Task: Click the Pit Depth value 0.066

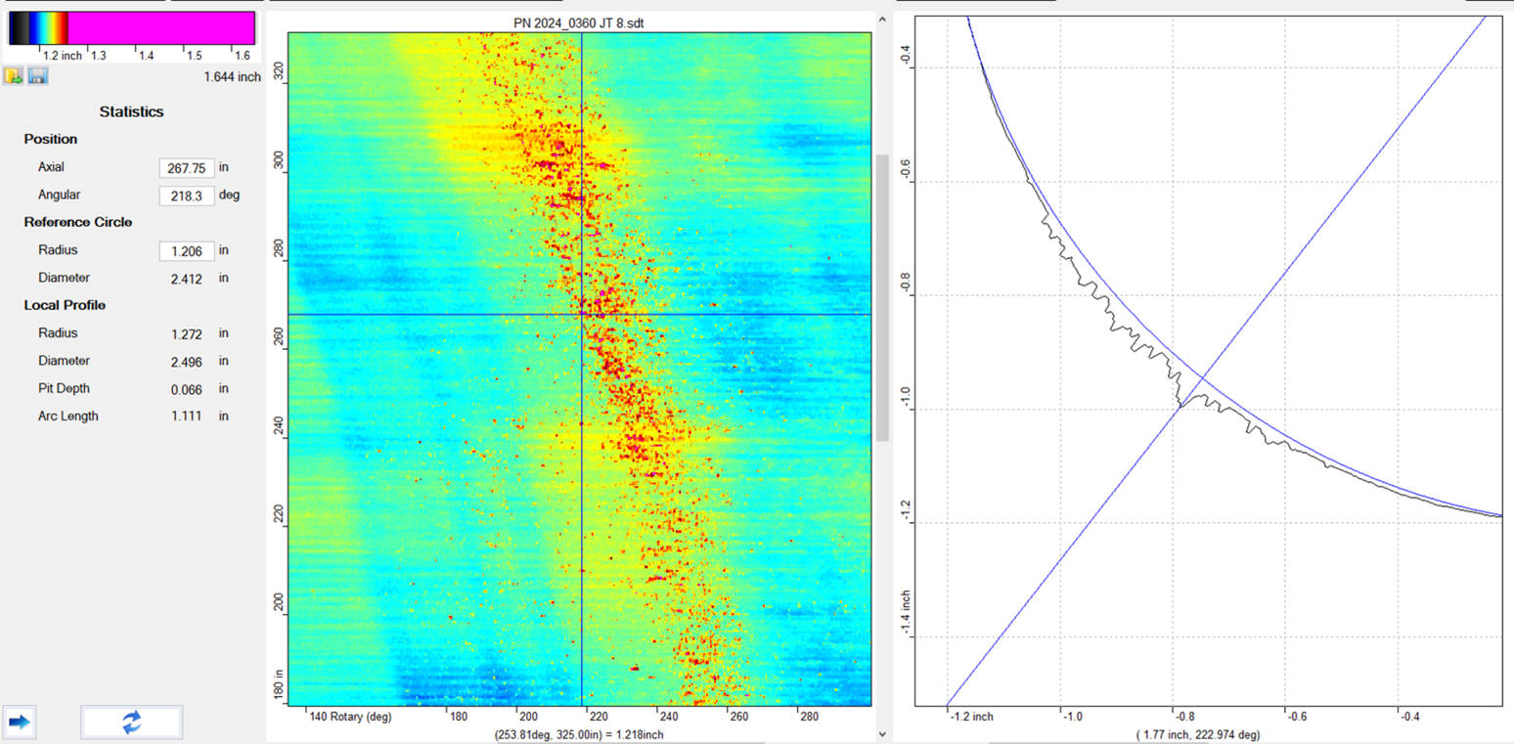Action: point(186,389)
